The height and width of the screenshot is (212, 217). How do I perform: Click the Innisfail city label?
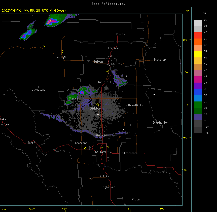104,82
